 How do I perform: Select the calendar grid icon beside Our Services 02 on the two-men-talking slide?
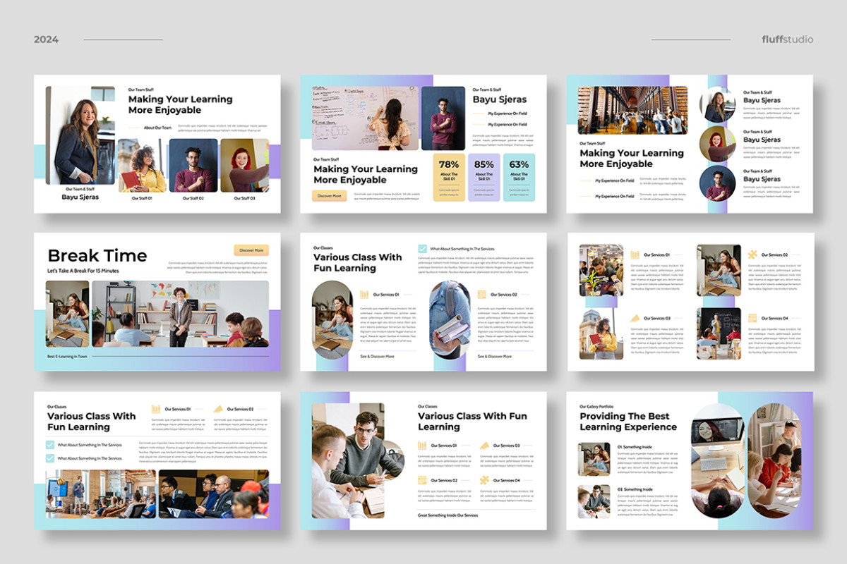(422, 480)
